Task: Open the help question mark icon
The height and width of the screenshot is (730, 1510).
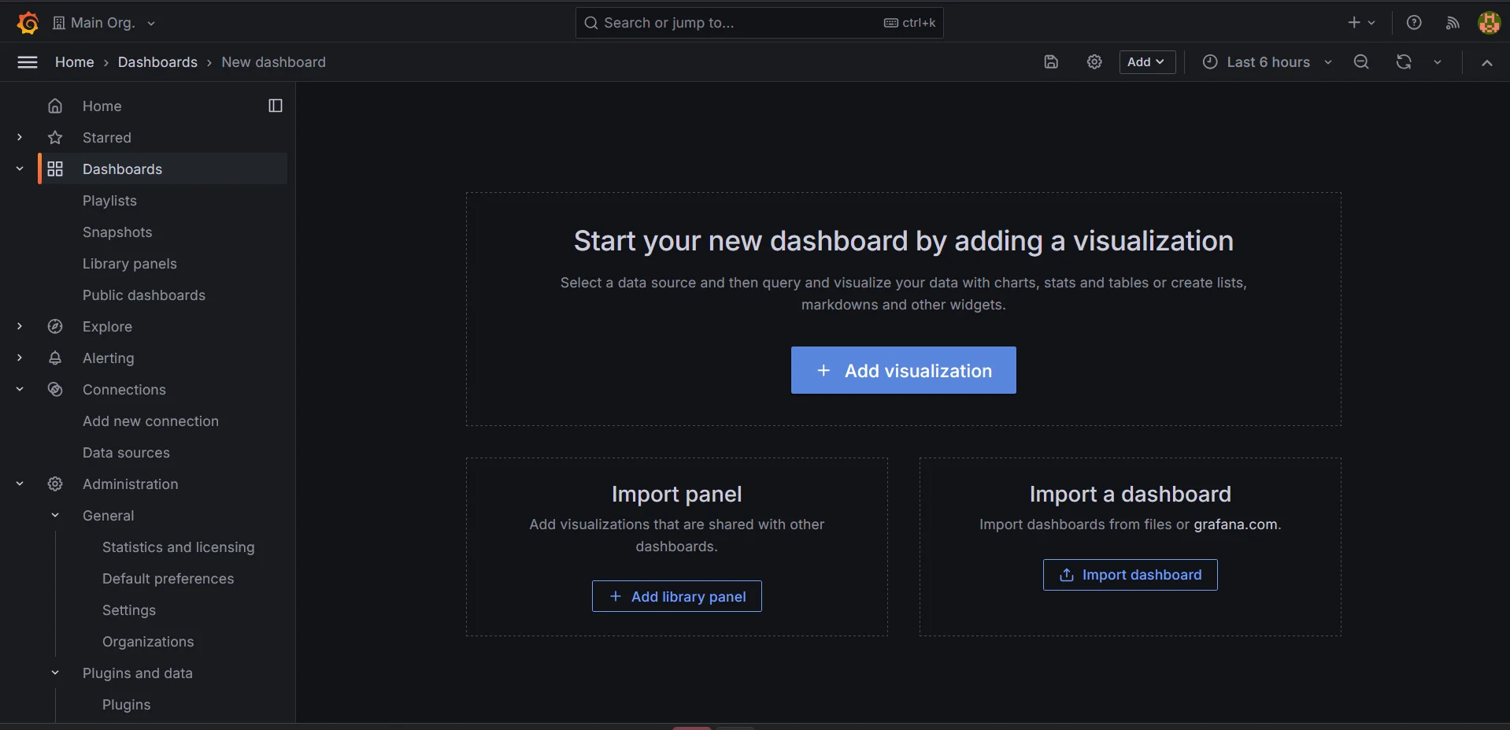Action: [x=1414, y=23]
